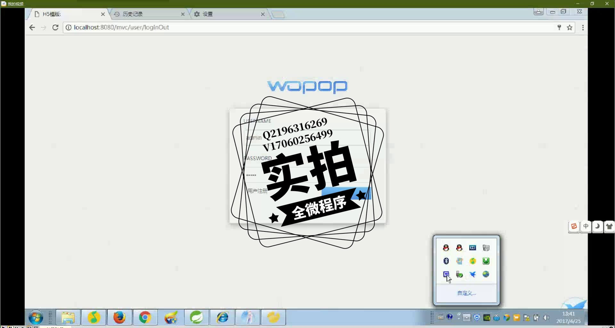Open the yellow taskbar app icon

273,317
